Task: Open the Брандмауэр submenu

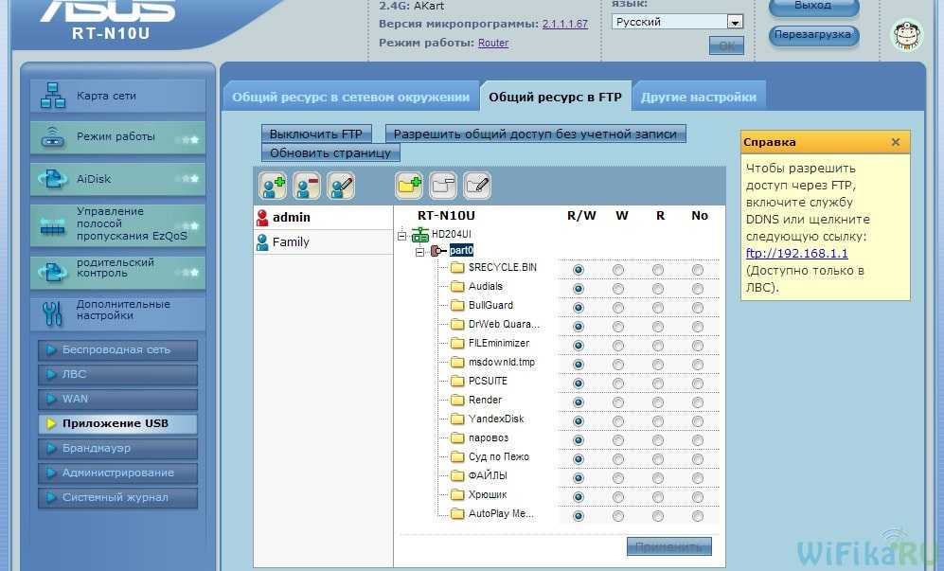Action: (118, 449)
